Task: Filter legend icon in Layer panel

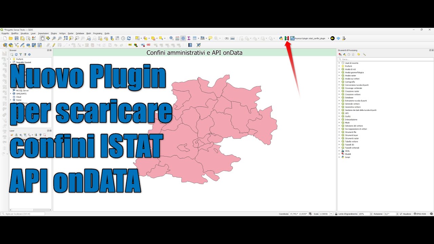Action: [x=25, y=135]
